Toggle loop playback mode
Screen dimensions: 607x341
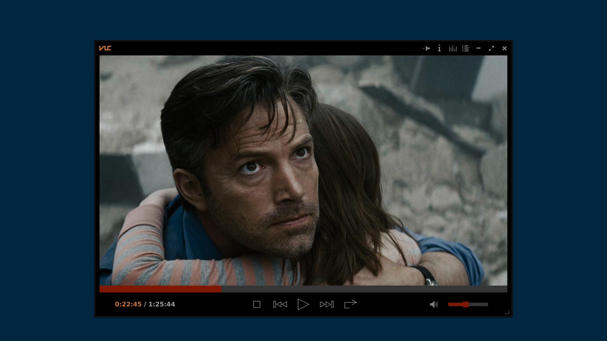(x=350, y=304)
